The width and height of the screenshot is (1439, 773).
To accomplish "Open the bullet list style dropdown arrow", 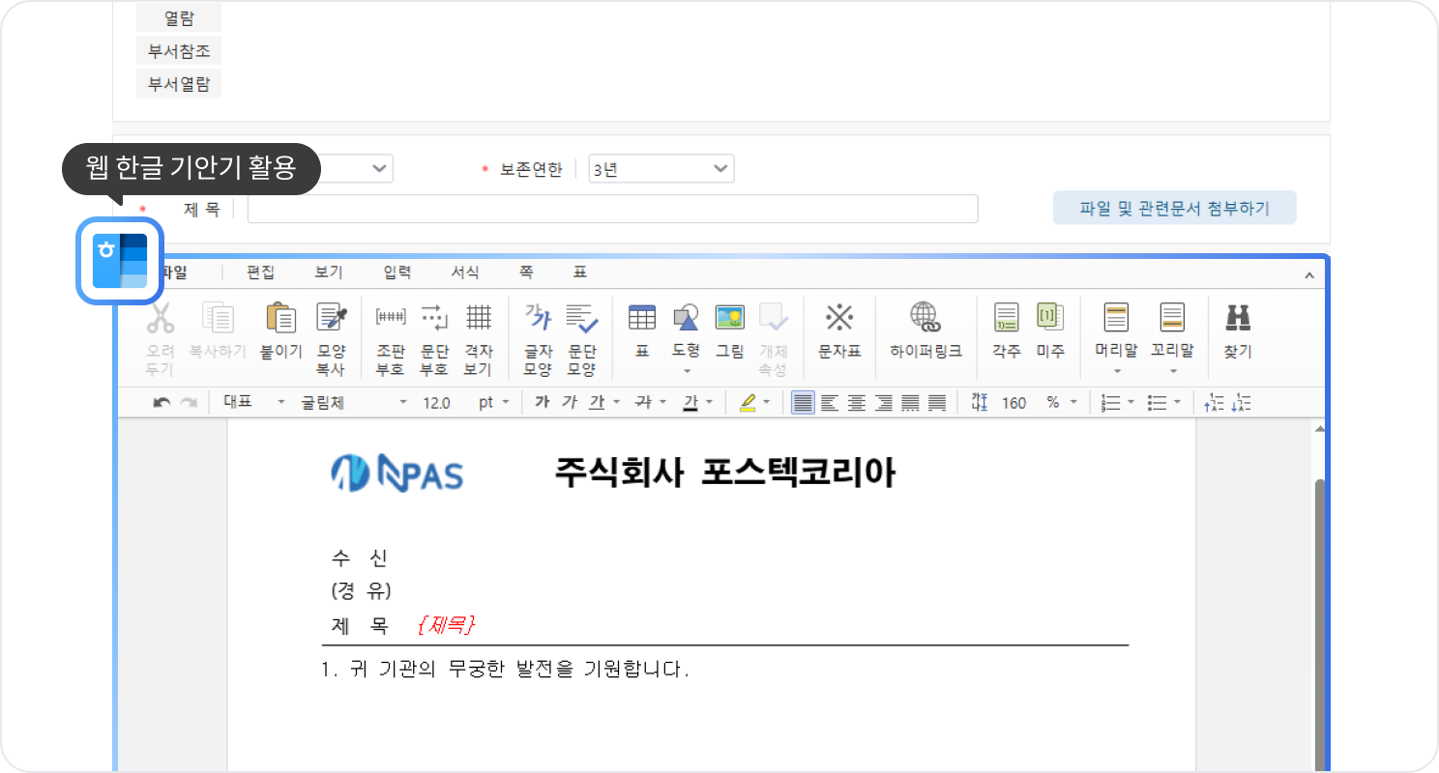I will point(1176,403).
